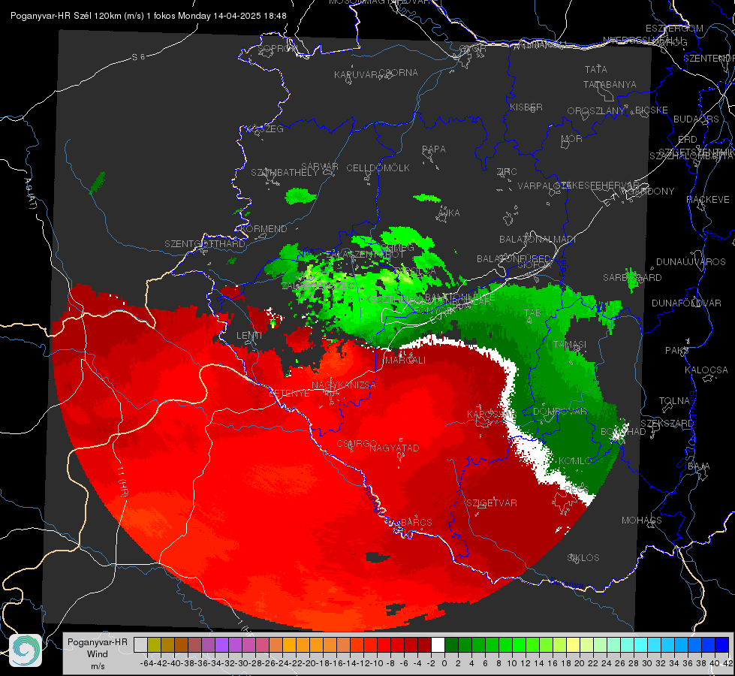735x676 pixels.
Task: Click the radar title and timestamp text
Action: pos(148,16)
